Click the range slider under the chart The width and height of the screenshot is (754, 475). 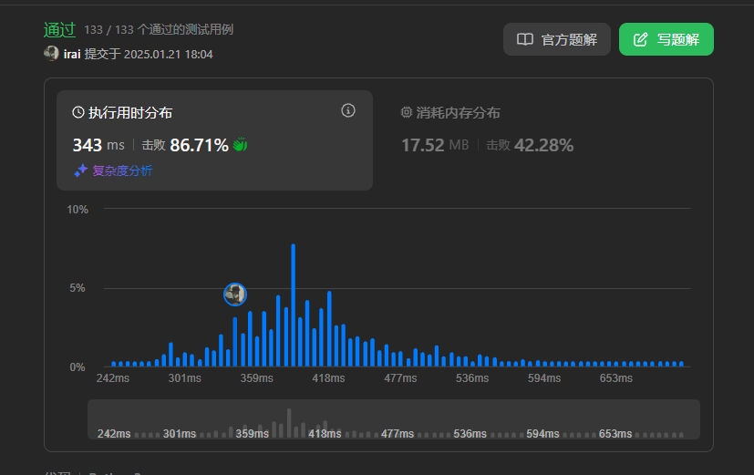click(x=393, y=419)
